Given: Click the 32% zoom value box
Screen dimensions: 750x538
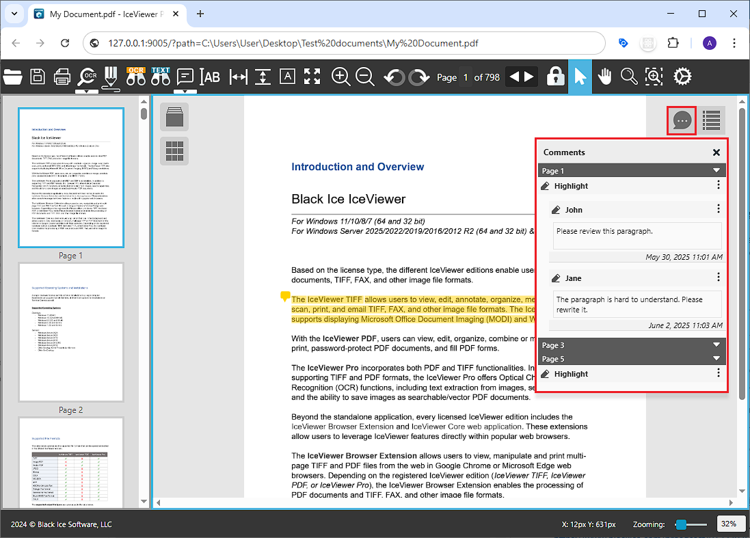Looking at the screenshot, I should pyautogui.click(x=730, y=524).
